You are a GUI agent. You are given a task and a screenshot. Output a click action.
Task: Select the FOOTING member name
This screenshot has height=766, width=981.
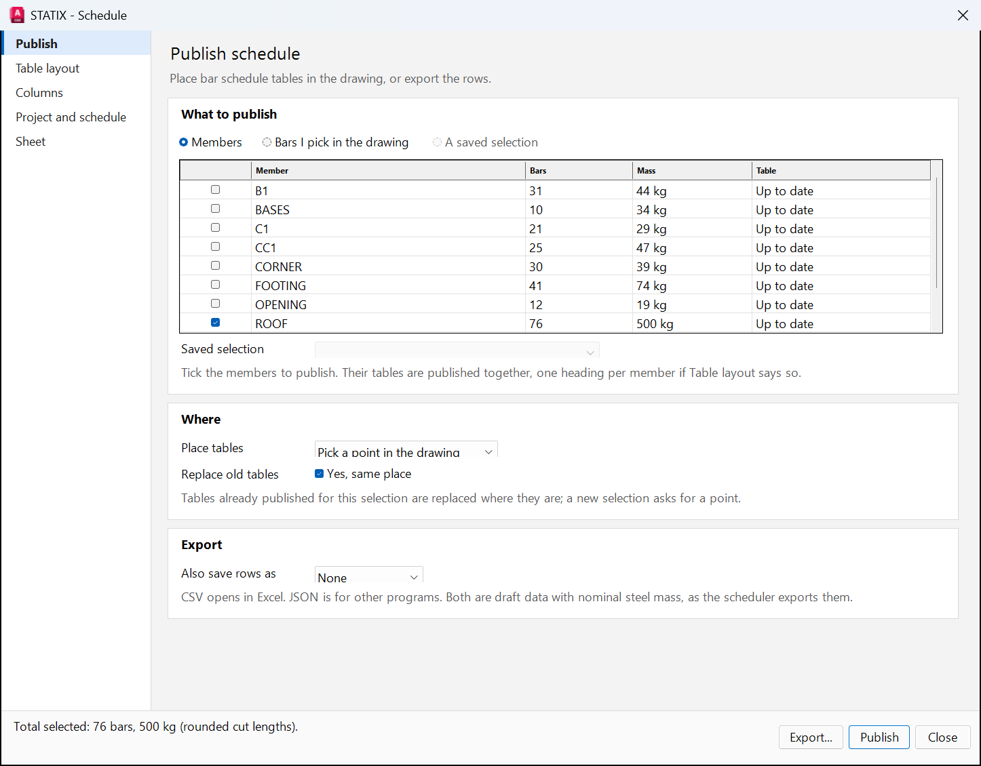pos(280,286)
